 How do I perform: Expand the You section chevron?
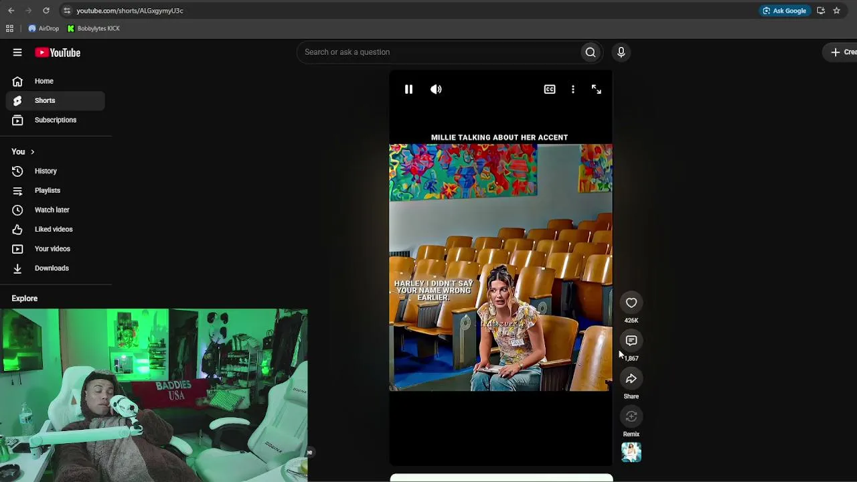[32, 152]
